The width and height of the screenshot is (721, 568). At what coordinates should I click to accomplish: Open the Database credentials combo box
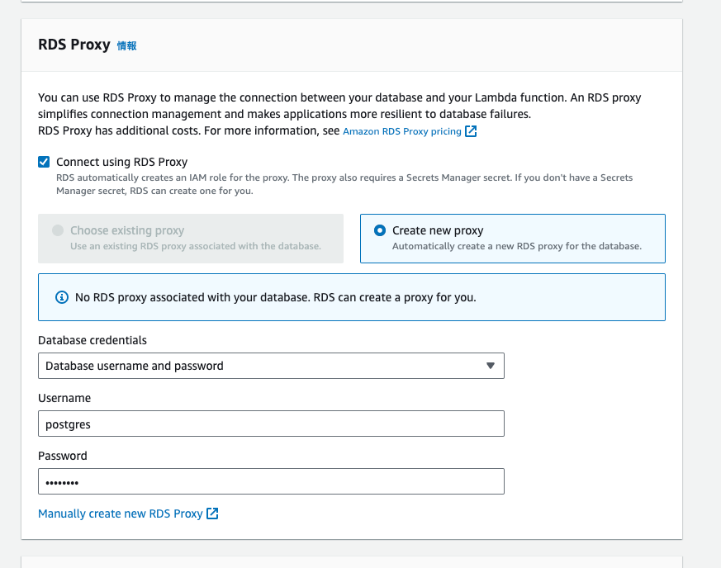point(263,366)
